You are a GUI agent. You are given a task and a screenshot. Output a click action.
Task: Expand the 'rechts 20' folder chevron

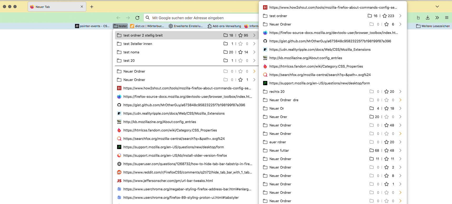coord(400,91)
